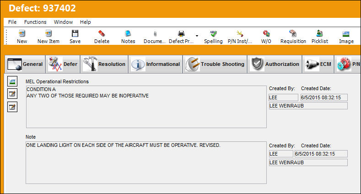Open the Picklist toolbar icon
Image resolution: width=361 pixels, height=194 pixels.
319,37
